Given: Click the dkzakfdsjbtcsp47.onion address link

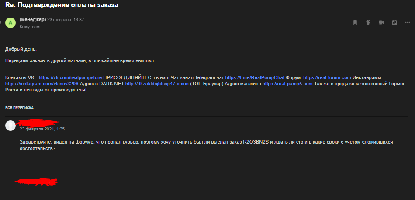Looking at the screenshot, I should coord(157,84).
